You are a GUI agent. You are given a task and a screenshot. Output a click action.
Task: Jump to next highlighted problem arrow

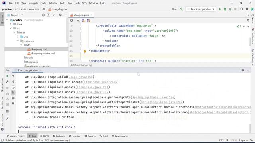(248, 26)
